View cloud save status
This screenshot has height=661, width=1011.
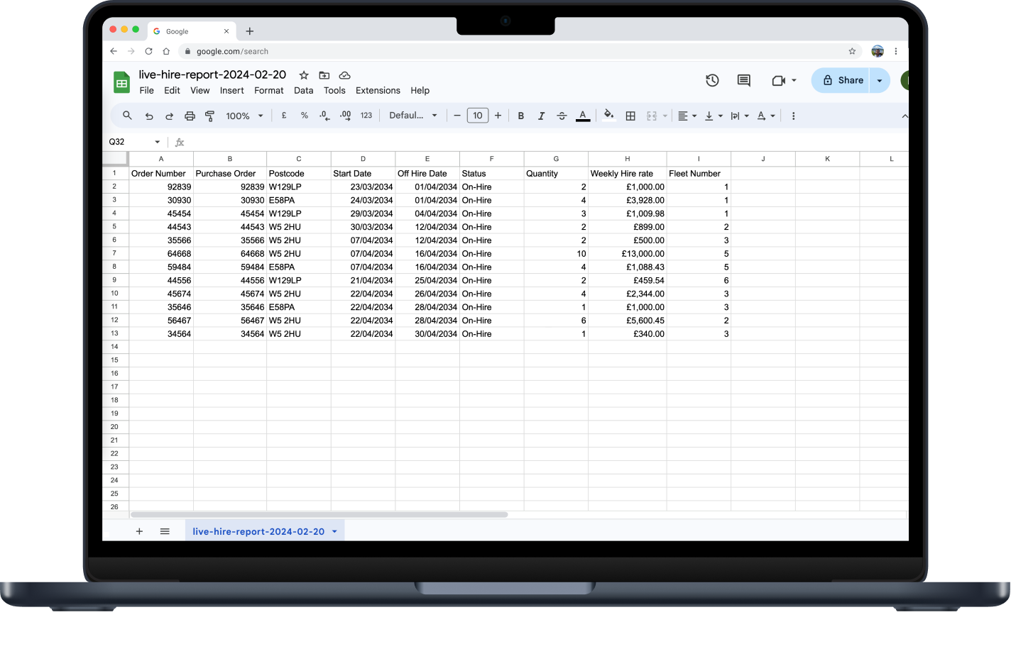[345, 75]
